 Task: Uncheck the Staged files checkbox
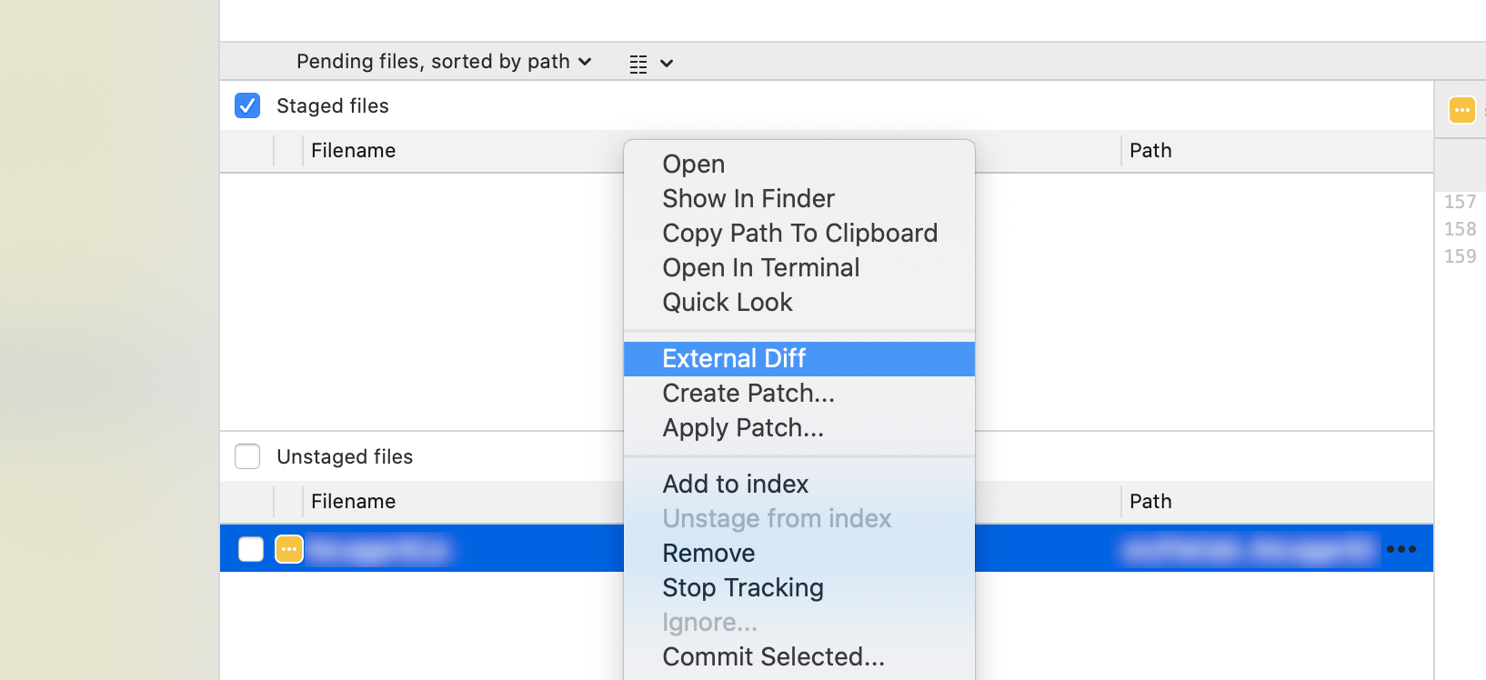pos(247,105)
